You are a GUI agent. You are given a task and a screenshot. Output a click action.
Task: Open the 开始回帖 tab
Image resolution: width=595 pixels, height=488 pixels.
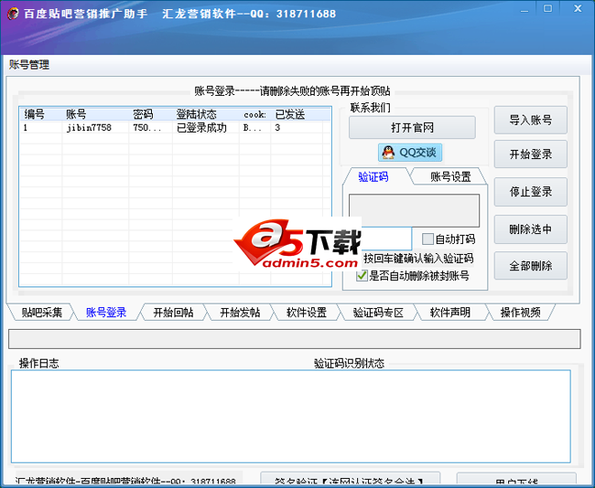[x=173, y=313]
